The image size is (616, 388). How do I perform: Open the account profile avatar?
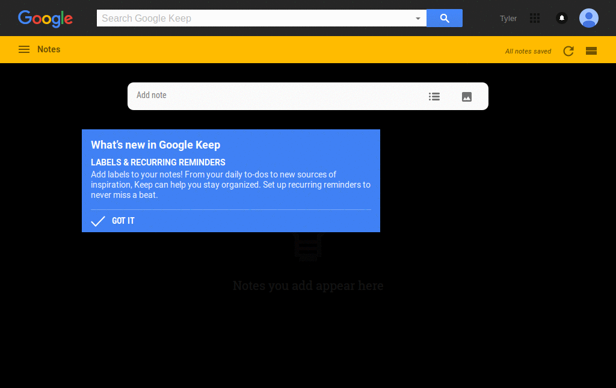(x=588, y=18)
